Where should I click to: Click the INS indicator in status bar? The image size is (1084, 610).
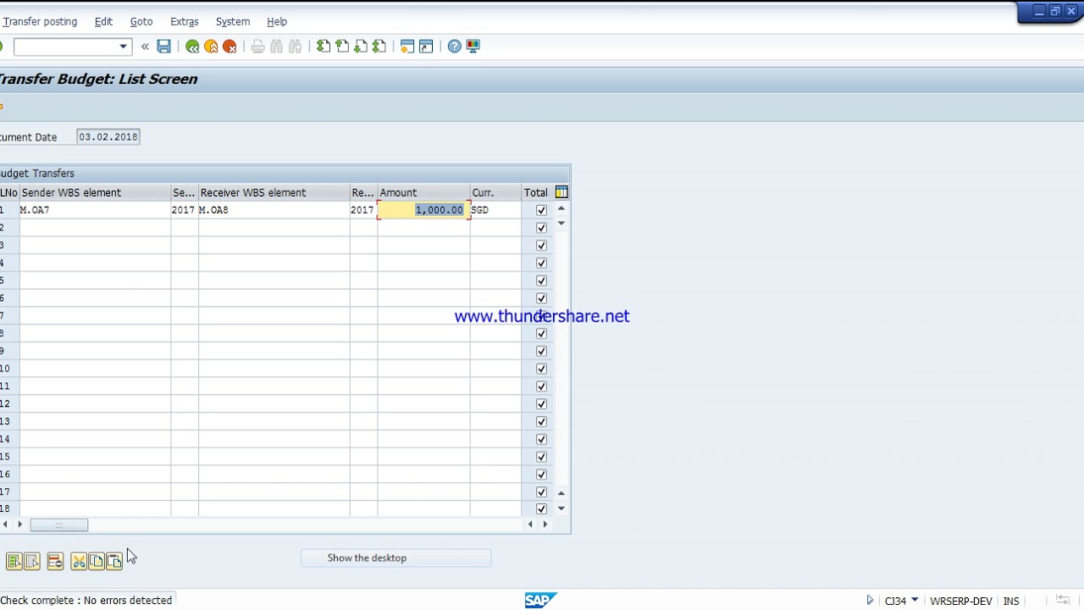click(1011, 601)
